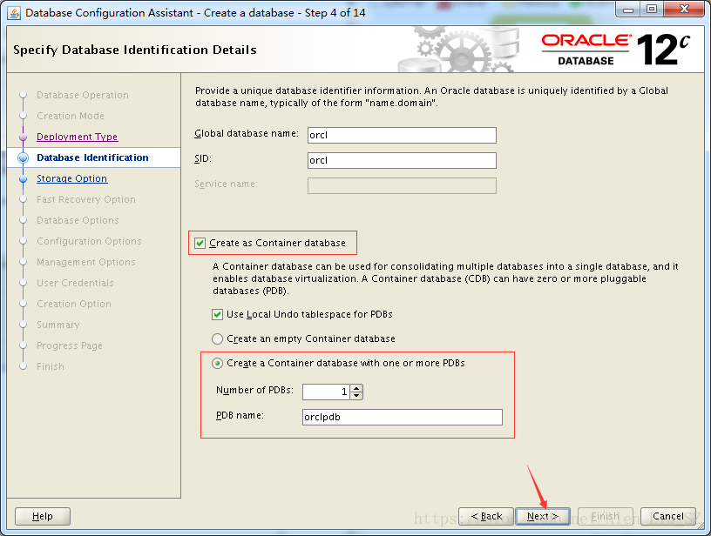Click the Number of PDBs field
Viewport: 711px width, 536px height.
pyautogui.click(x=327, y=392)
